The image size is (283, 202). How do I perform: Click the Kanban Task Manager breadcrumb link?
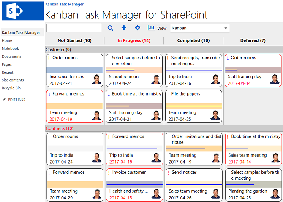click(64, 4)
